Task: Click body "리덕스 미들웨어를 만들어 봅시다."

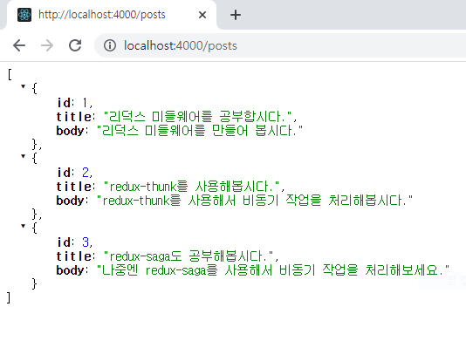Action: point(199,131)
